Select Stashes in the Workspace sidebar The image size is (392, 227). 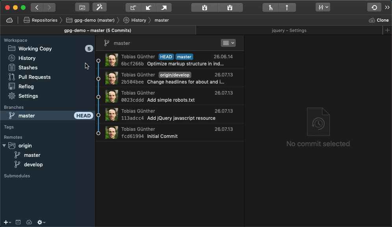pos(28,67)
